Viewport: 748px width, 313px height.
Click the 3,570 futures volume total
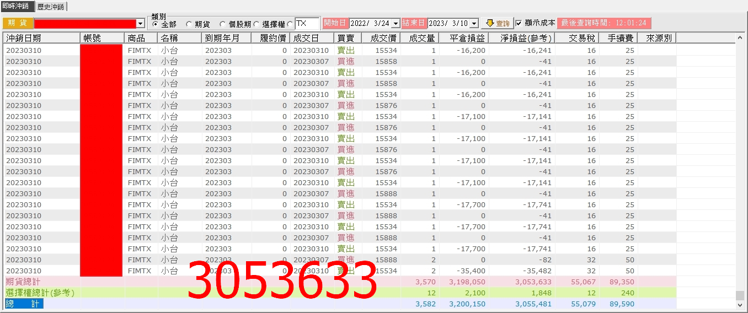425,282
